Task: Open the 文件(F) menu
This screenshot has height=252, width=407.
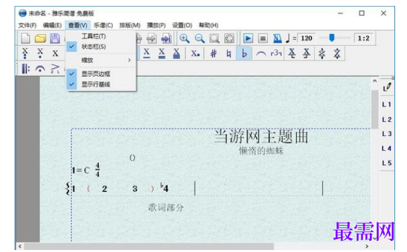Action: tap(27, 25)
